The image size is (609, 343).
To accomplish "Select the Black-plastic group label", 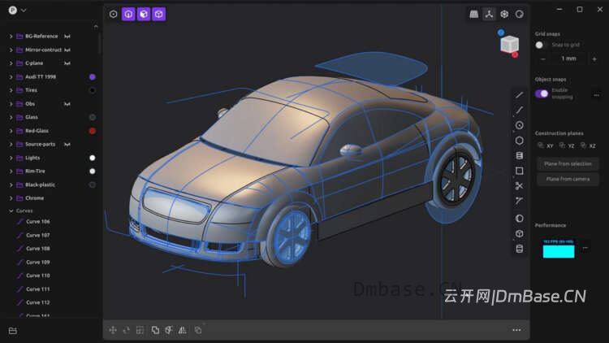I will coord(40,185).
